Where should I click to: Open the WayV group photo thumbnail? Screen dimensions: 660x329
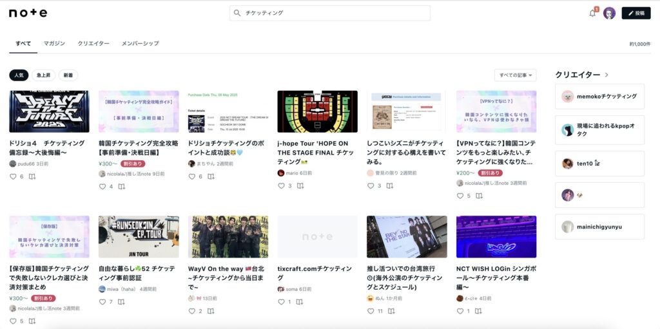pyautogui.click(x=228, y=237)
